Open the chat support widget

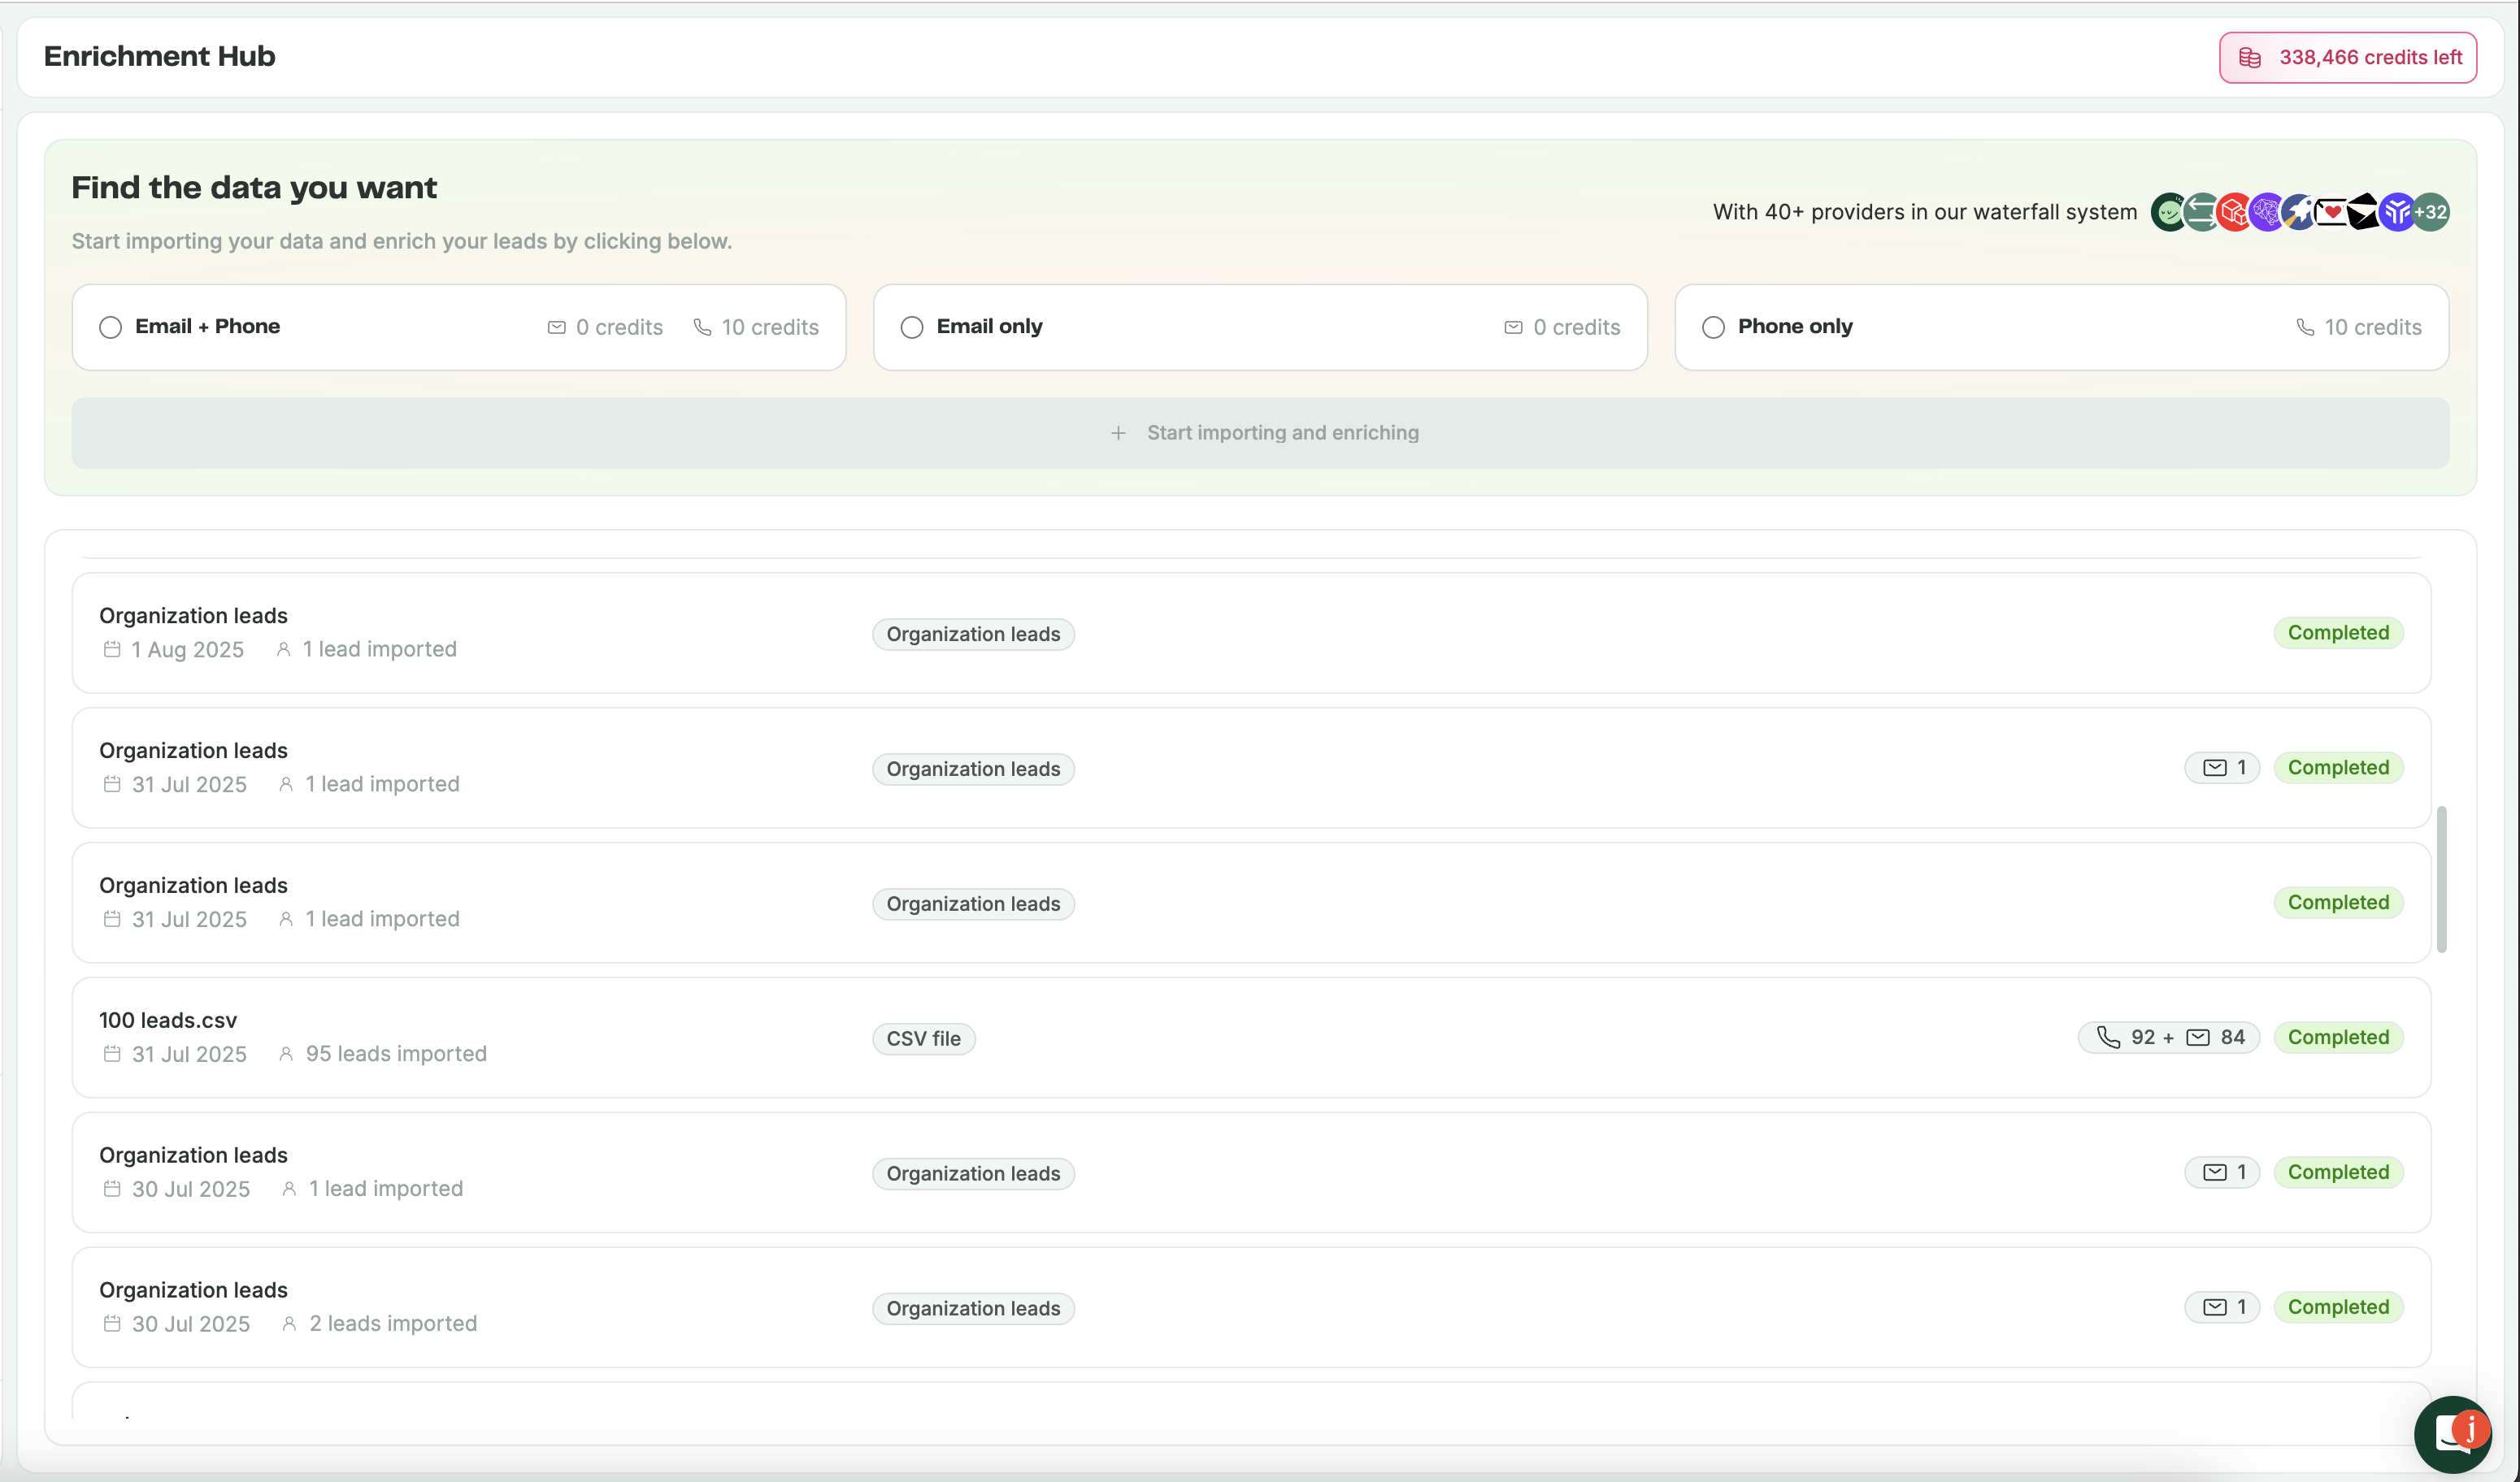pyautogui.click(x=2452, y=1434)
